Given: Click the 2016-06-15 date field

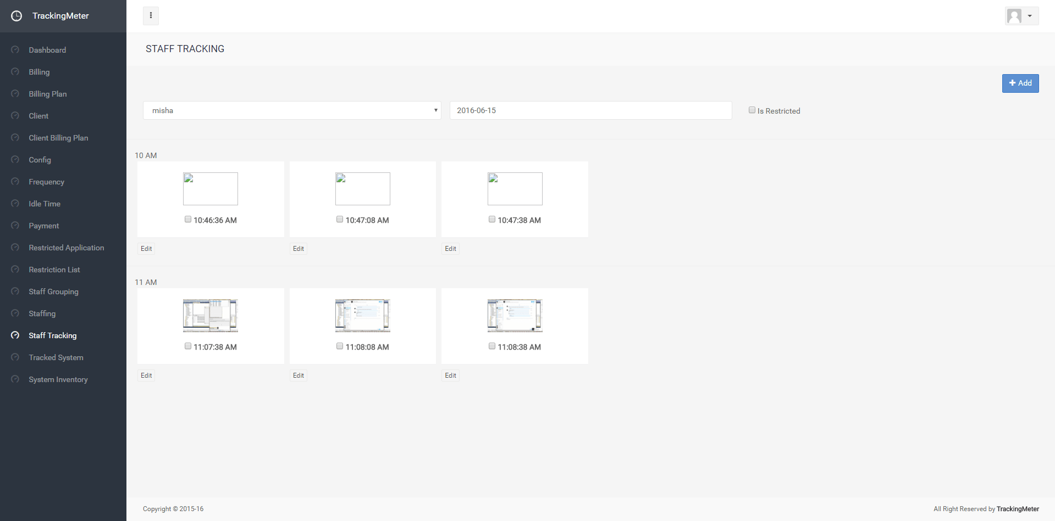Looking at the screenshot, I should click(x=590, y=110).
